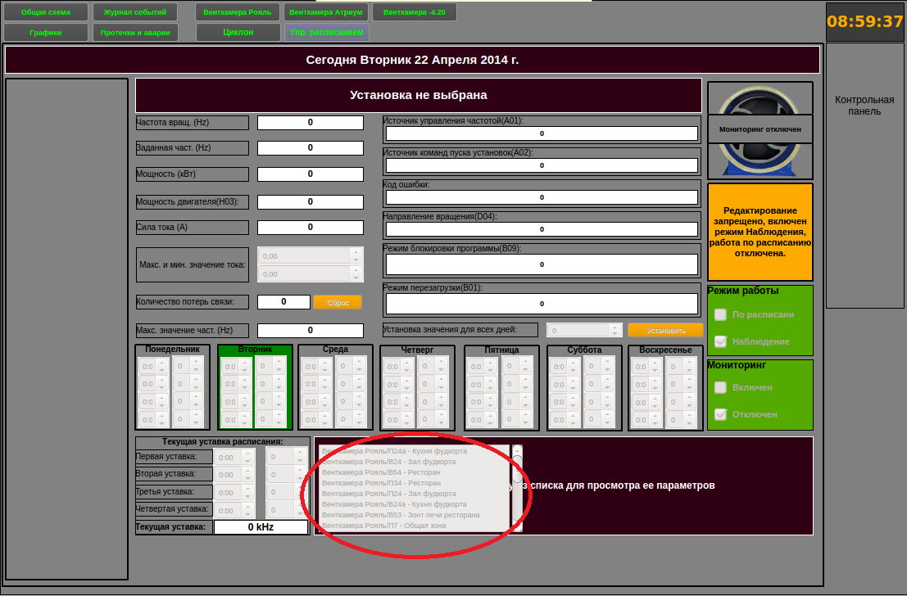Screen dimensions: 907x596
Task: Click the Количество потерь связи value field
Action: [283, 302]
